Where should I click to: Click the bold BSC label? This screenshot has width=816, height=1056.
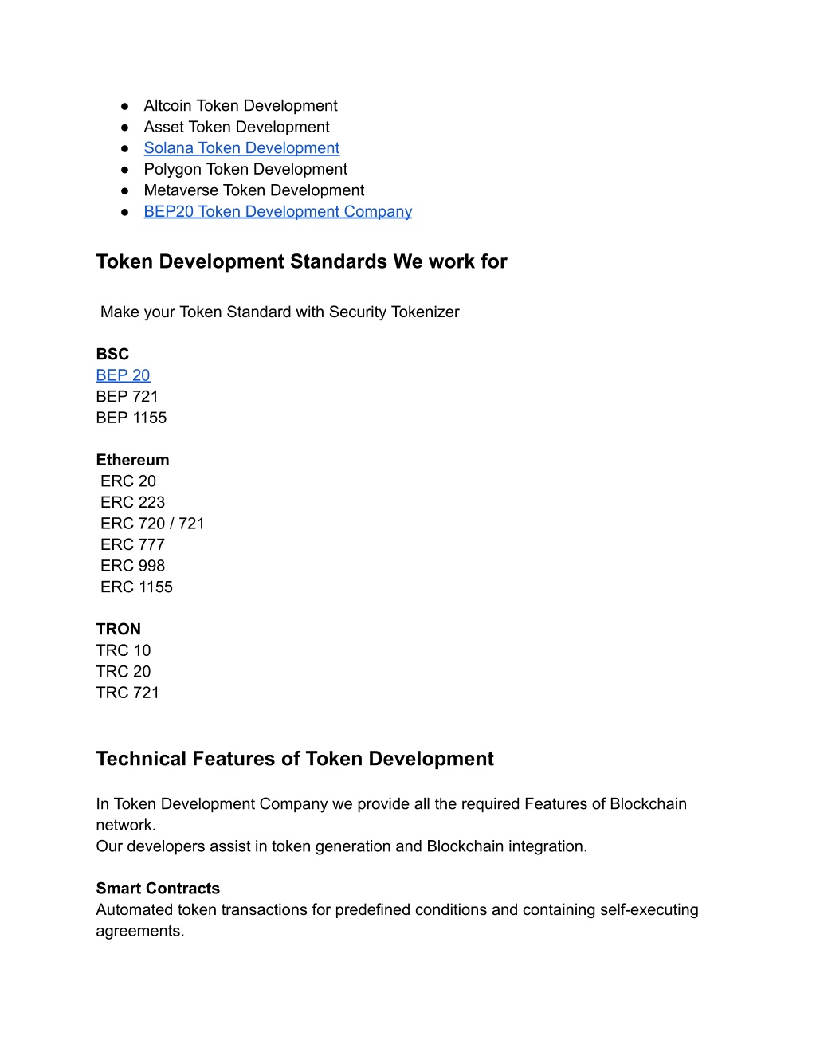(x=112, y=355)
